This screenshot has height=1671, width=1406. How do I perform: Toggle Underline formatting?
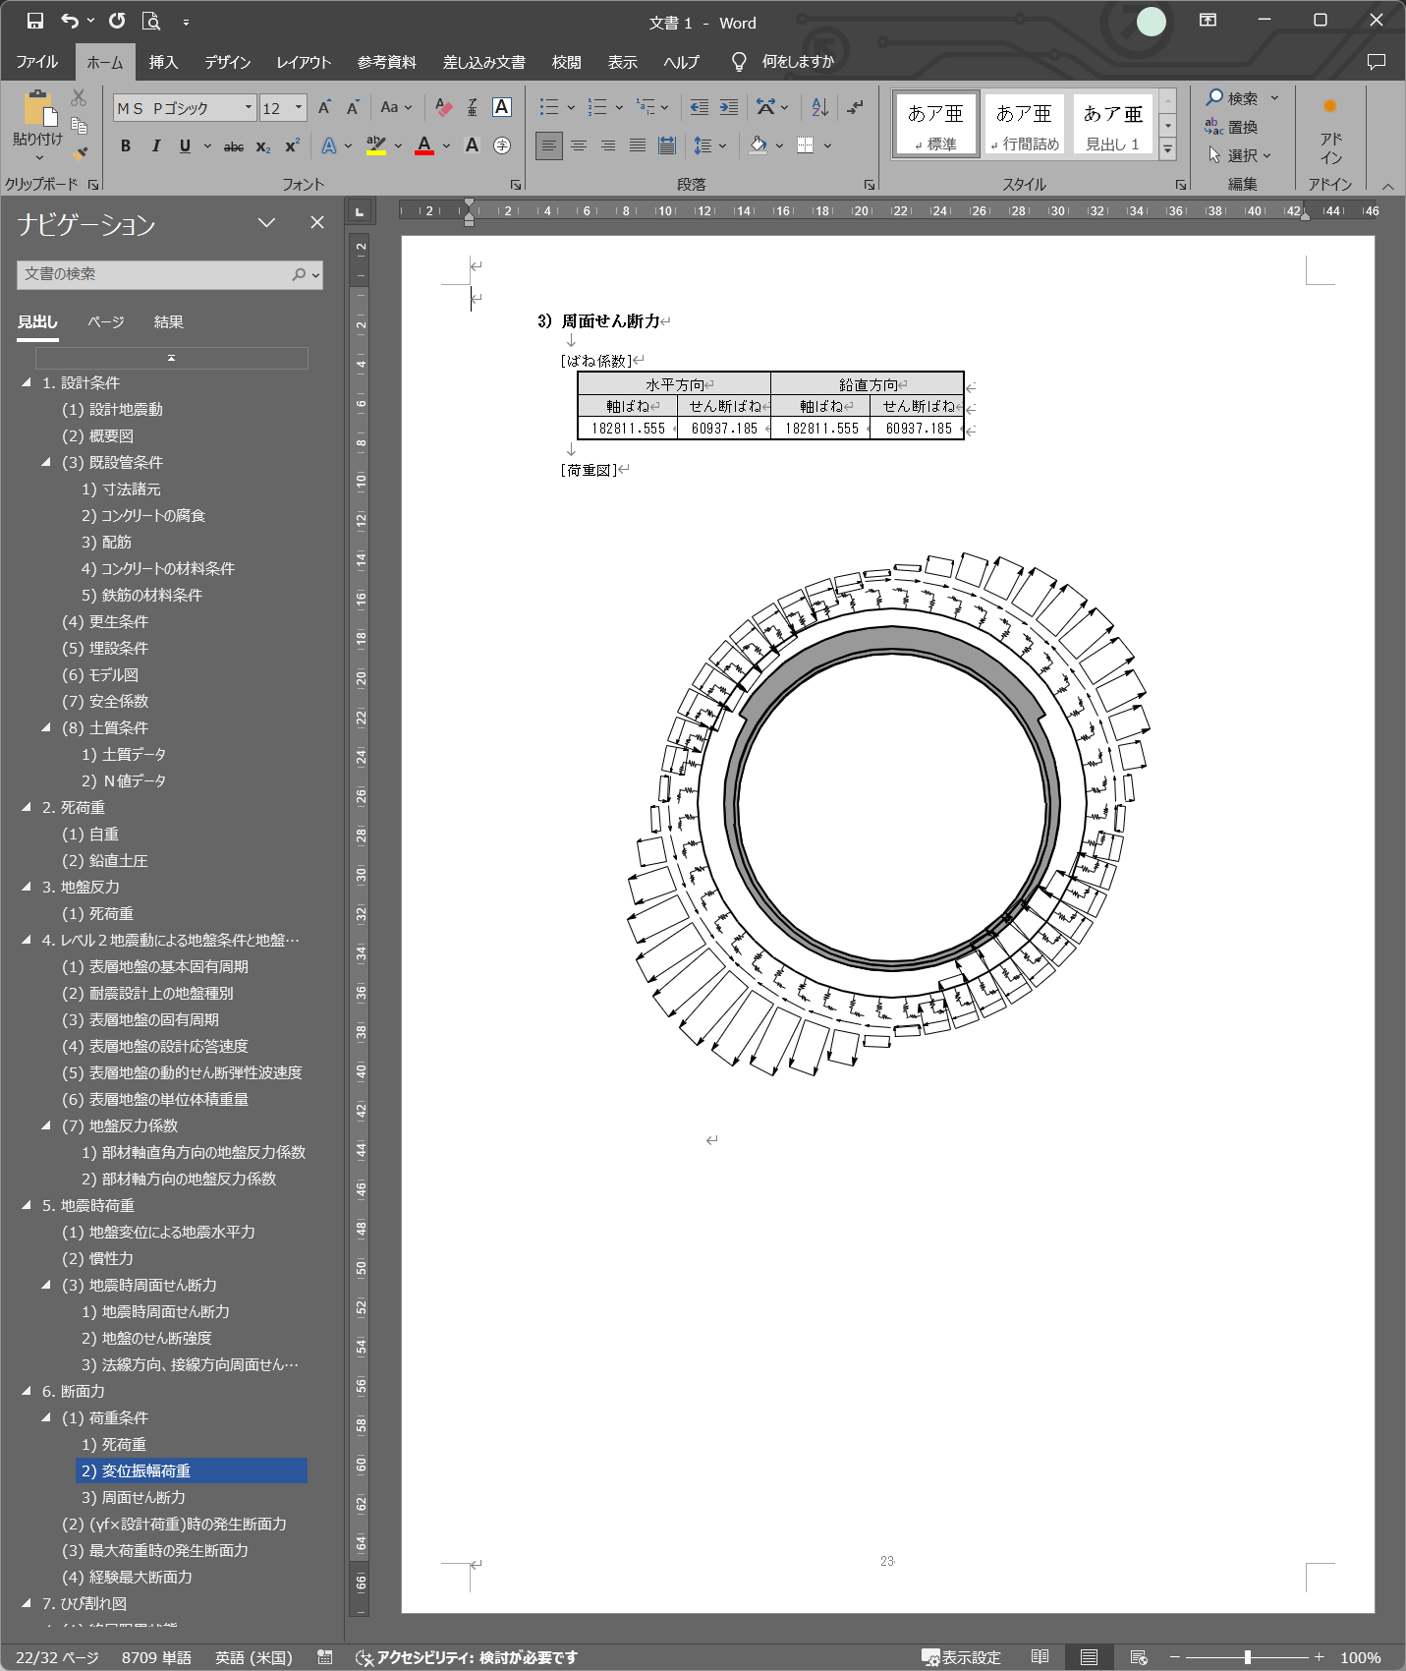pos(185,145)
